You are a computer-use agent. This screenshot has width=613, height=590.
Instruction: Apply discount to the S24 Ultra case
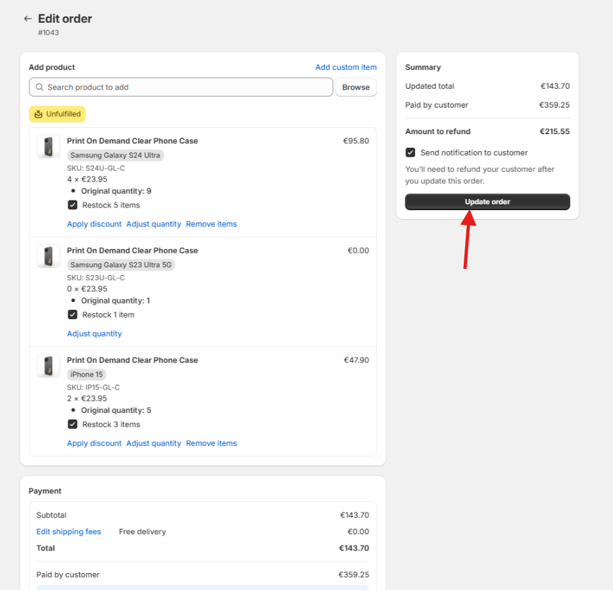click(x=94, y=224)
